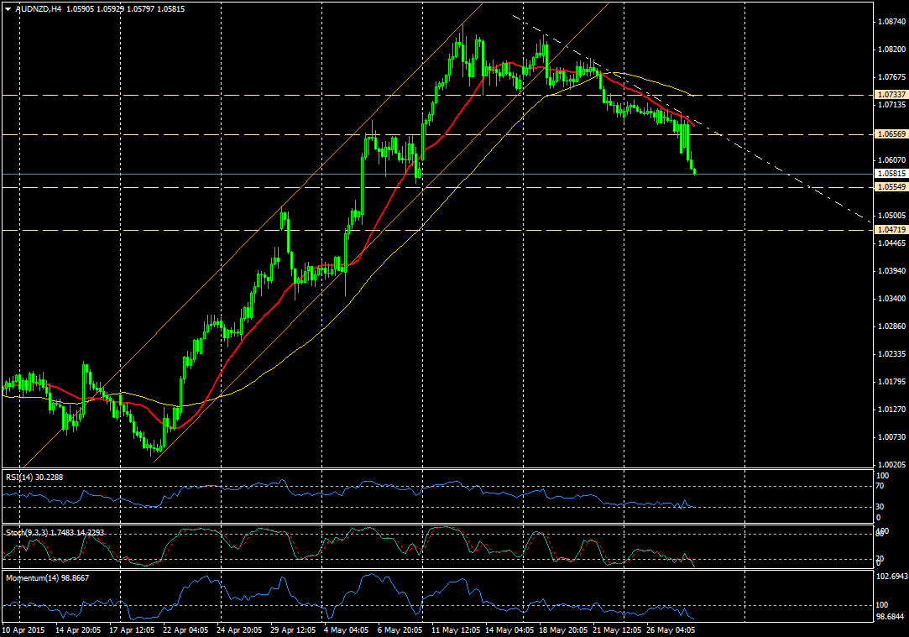
Task: Click the 4 May 04:05 time label
Action: coord(344,629)
